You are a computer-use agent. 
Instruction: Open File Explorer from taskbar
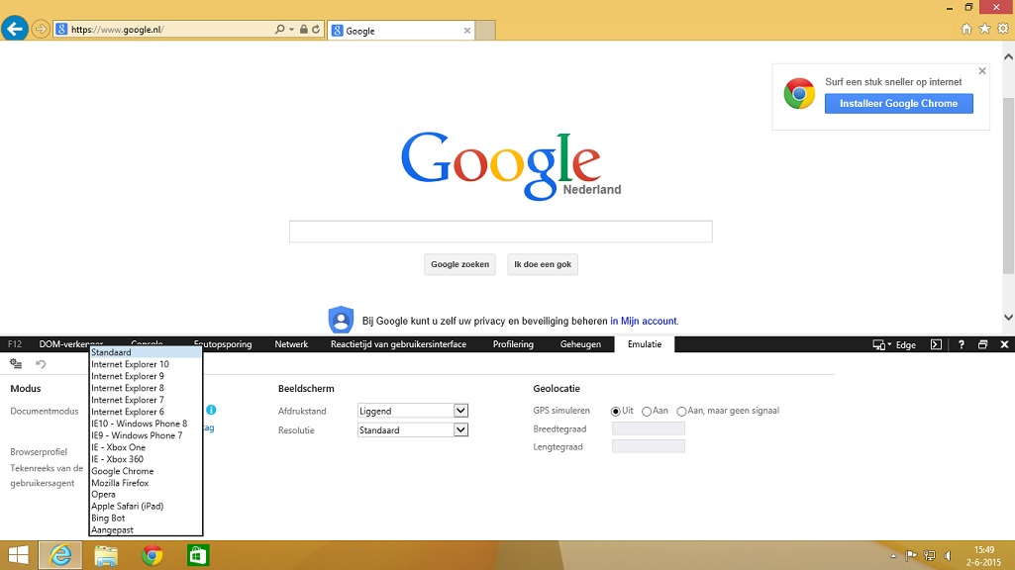tap(106, 555)
